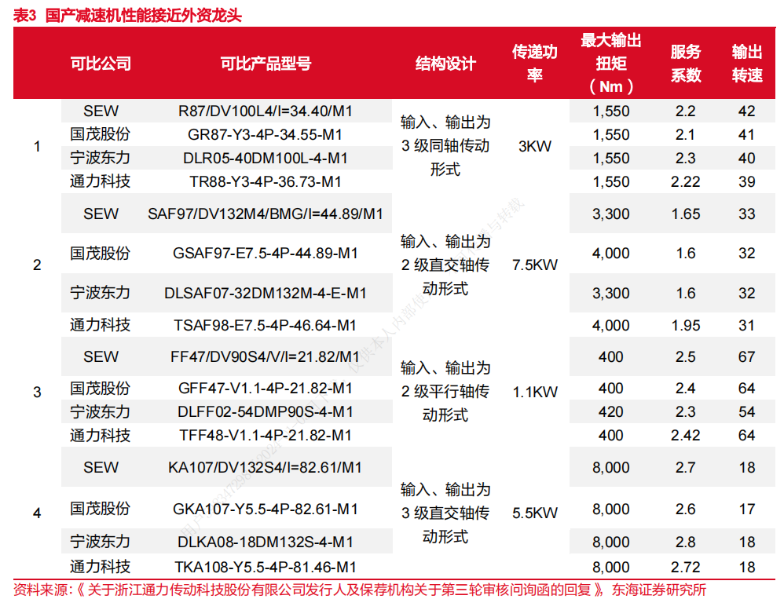This screenshot has width=784, height=610.
Task: Click output speed value 17
Action: point(746,510)
